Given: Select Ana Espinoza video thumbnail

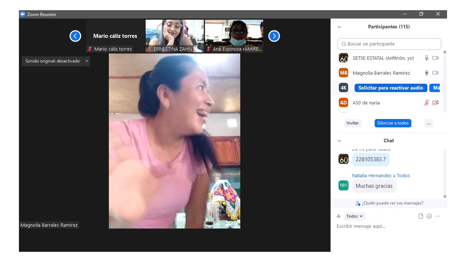Looking at the screenshot, I should (234, 36).
